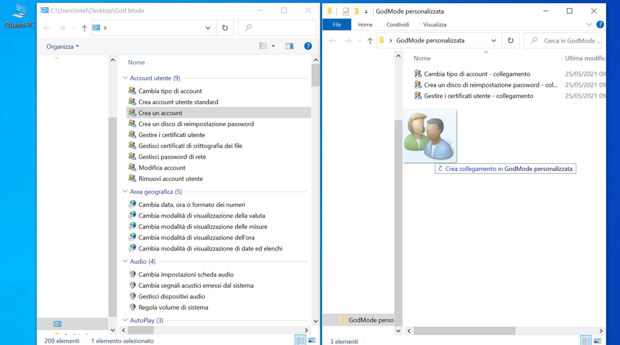Screen dimensions: 620x345
Task: Click GodMode personalizzata breadcrumb in address bar
Action: (x=430, y=41)
